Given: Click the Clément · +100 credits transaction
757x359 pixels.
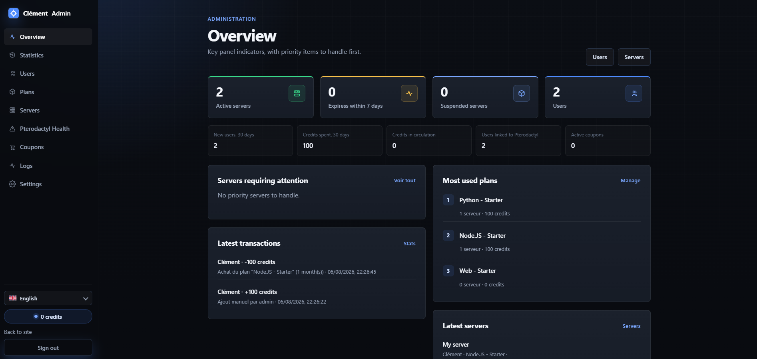Looking at the screenshot, I should [x=316, y=296].
